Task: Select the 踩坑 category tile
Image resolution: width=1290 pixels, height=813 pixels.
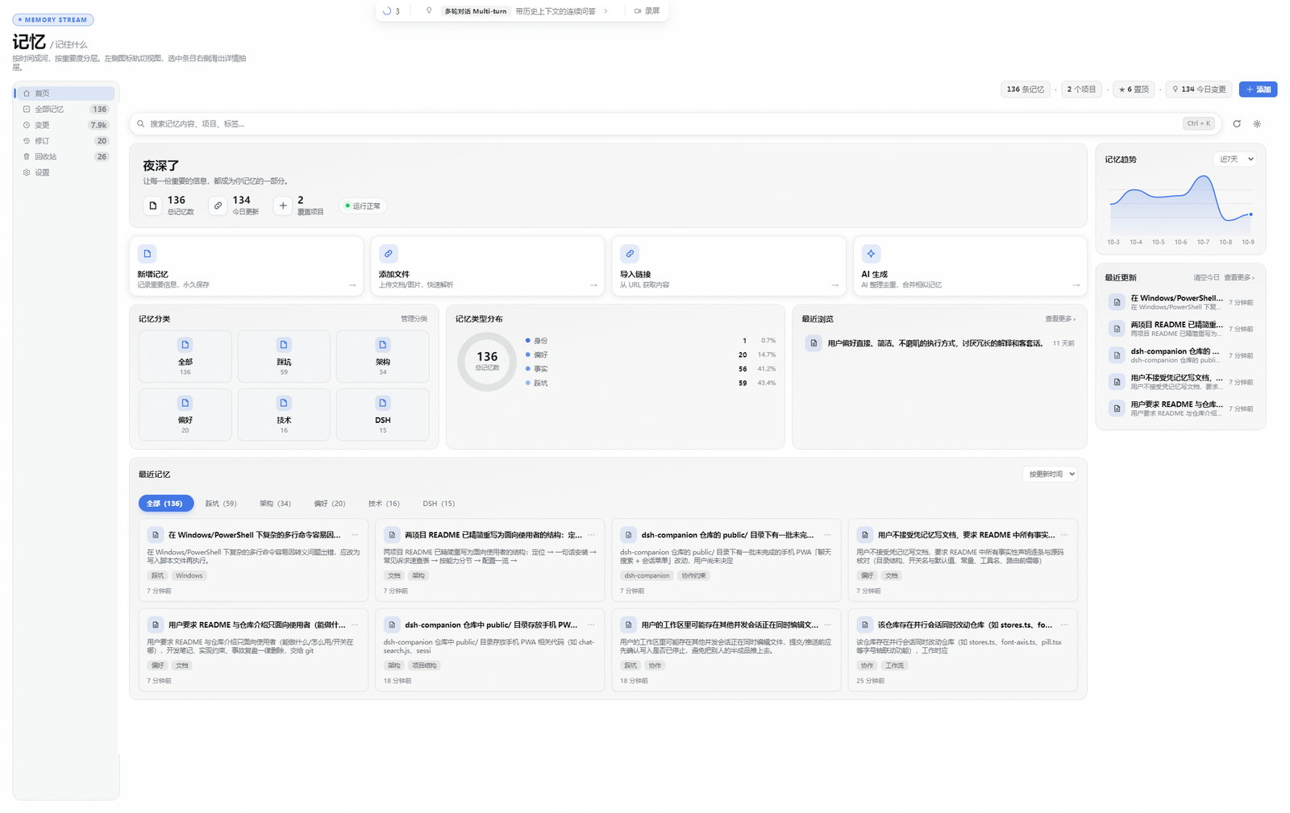Action: [284, 356]
